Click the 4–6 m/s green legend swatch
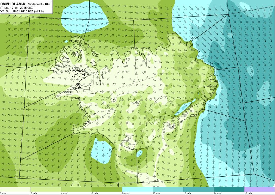The height and width of the screenshot is (195, 275). (76, 189)
